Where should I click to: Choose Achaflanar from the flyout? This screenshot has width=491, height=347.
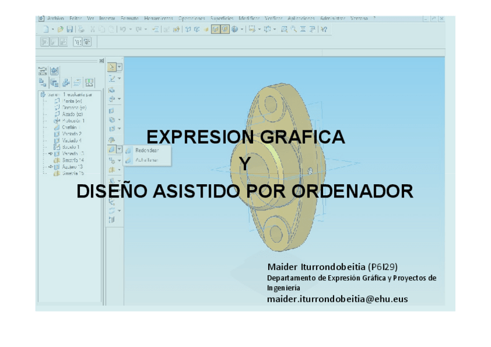[147, 160]
